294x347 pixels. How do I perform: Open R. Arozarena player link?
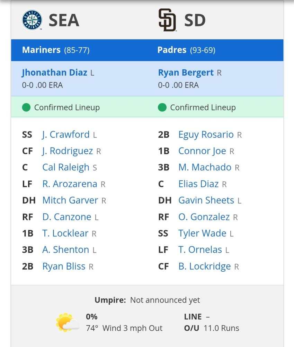coord(70,184)
